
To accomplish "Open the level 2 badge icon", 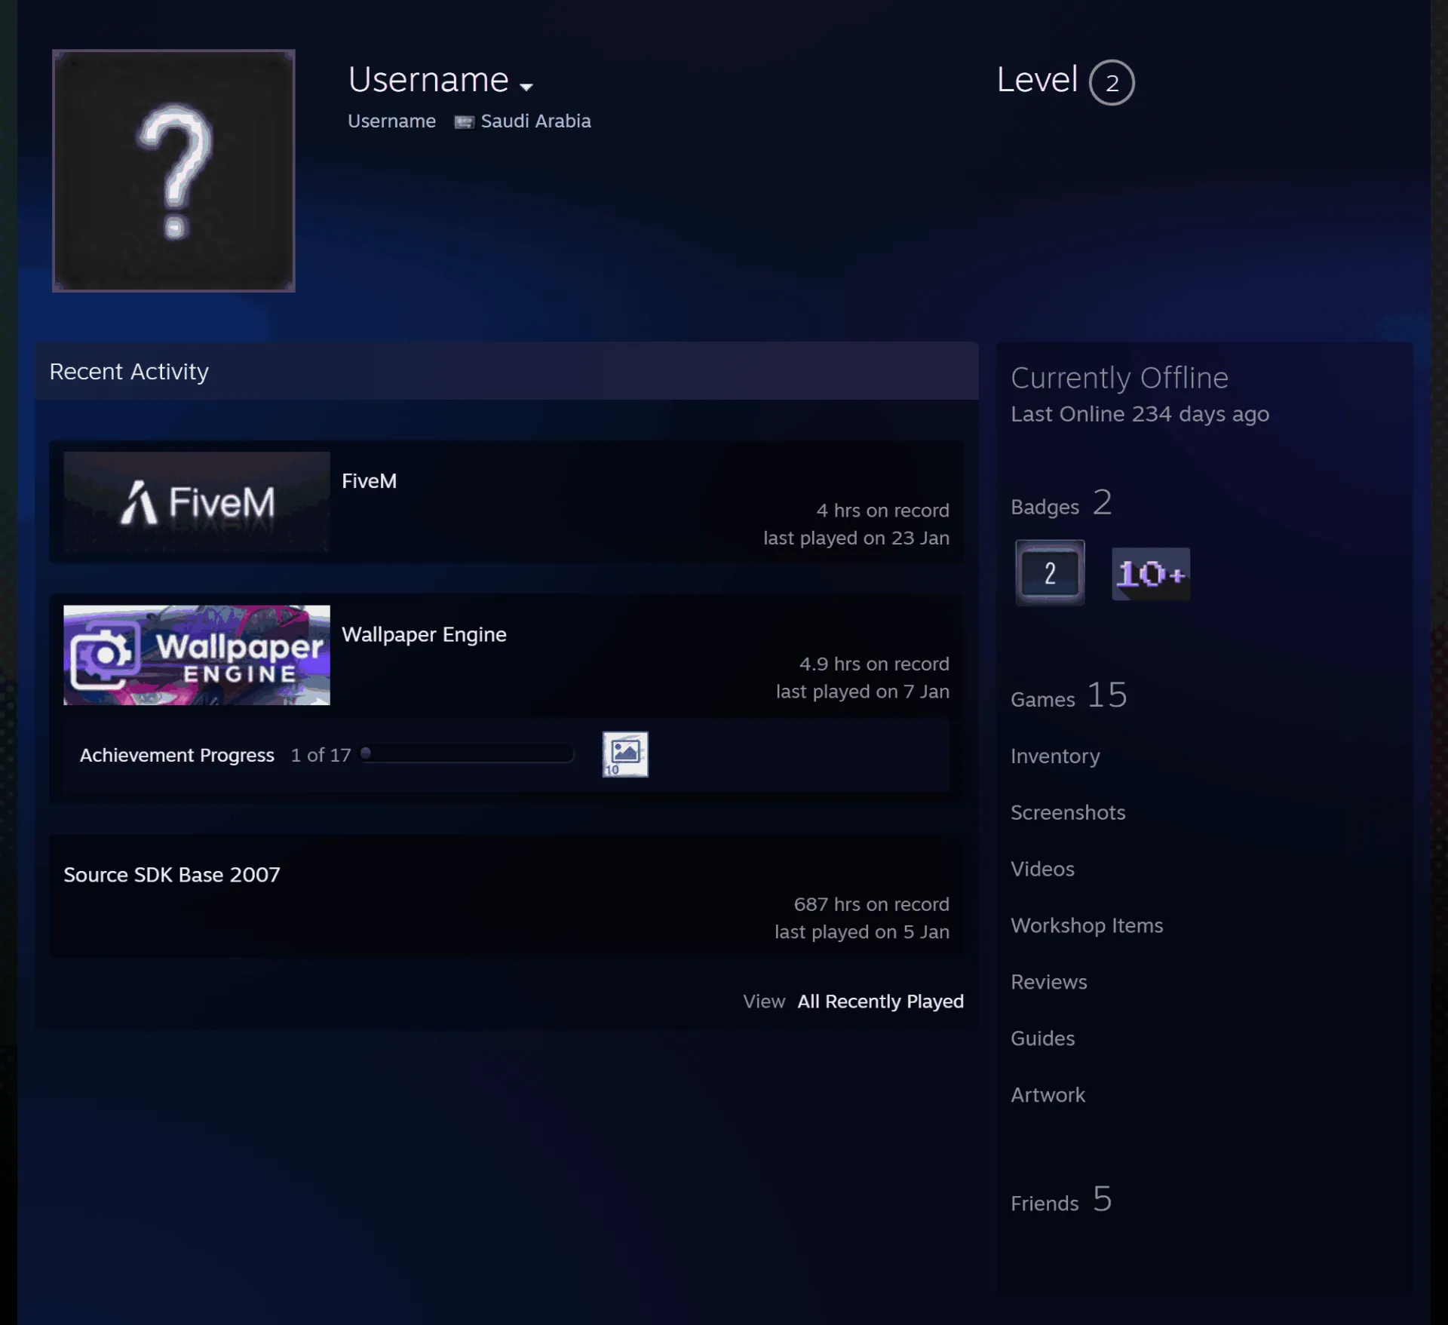I will click(x=1050, y=572).
